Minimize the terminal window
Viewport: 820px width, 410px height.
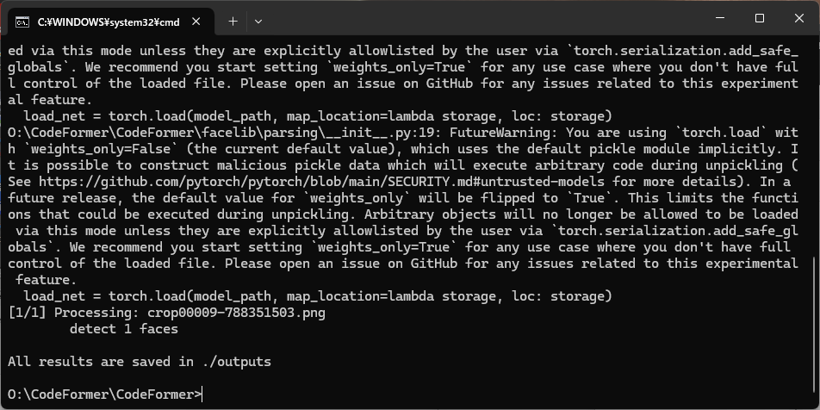coord(720,18)
